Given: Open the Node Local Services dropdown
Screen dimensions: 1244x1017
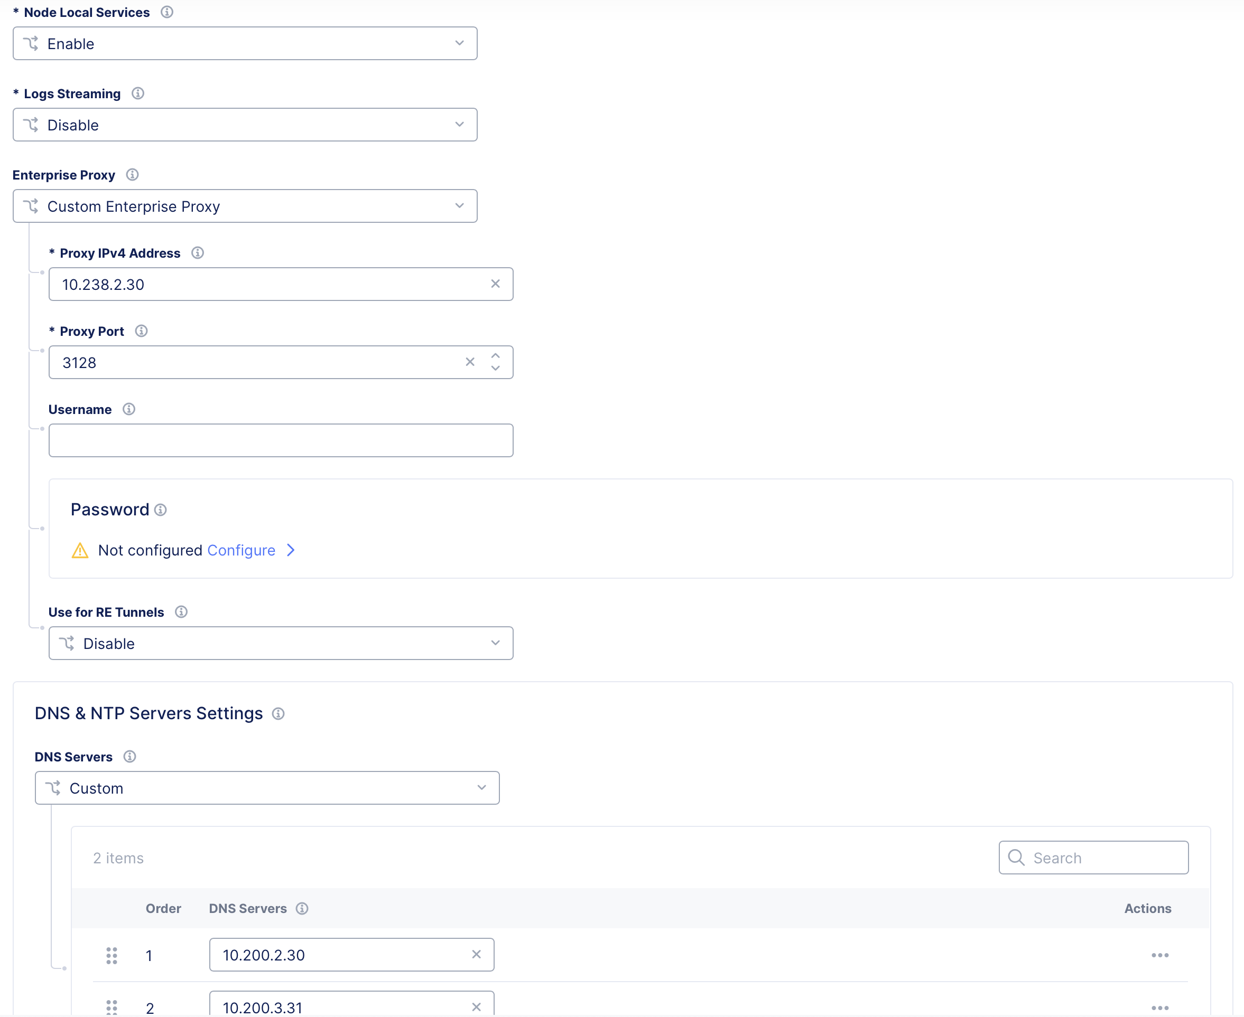Looking at the screenshot, I should (x=245, y=43).
